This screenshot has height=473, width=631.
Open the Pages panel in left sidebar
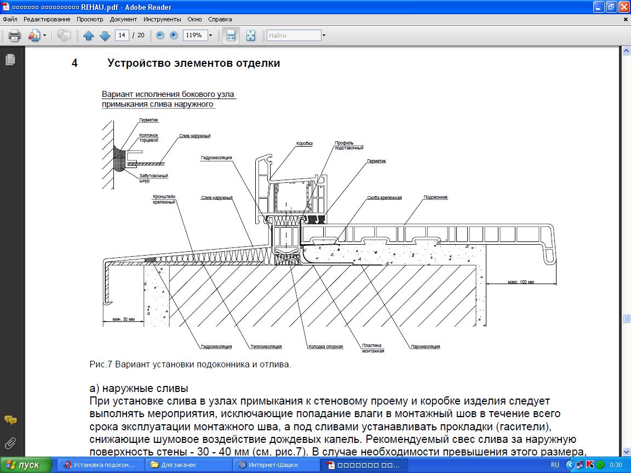pyautogui.click(x=10, y=60)
